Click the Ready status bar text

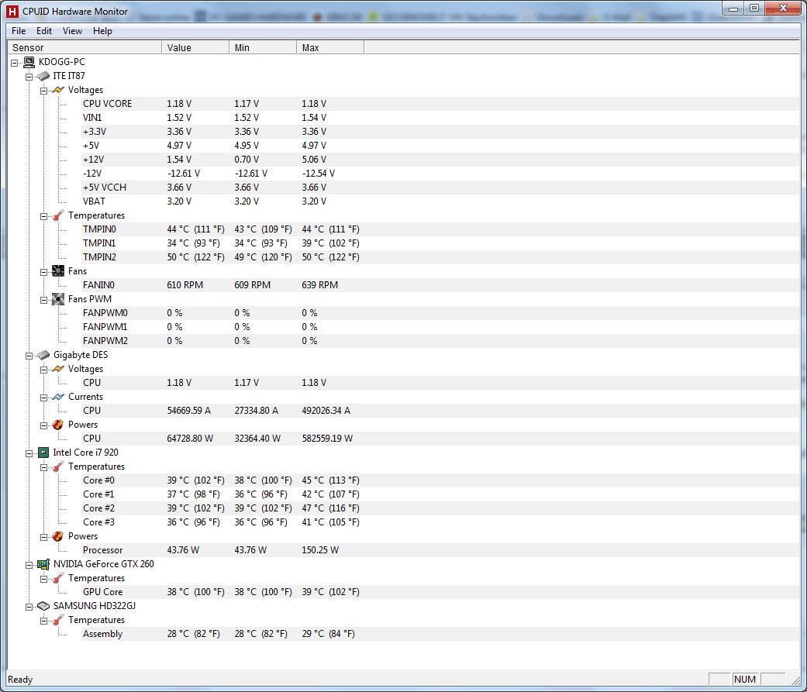20,680
